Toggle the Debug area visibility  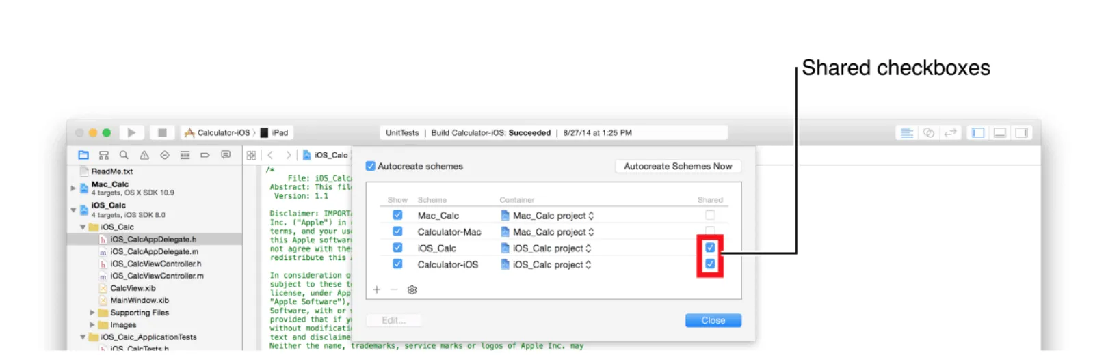tap(1000, 132)
